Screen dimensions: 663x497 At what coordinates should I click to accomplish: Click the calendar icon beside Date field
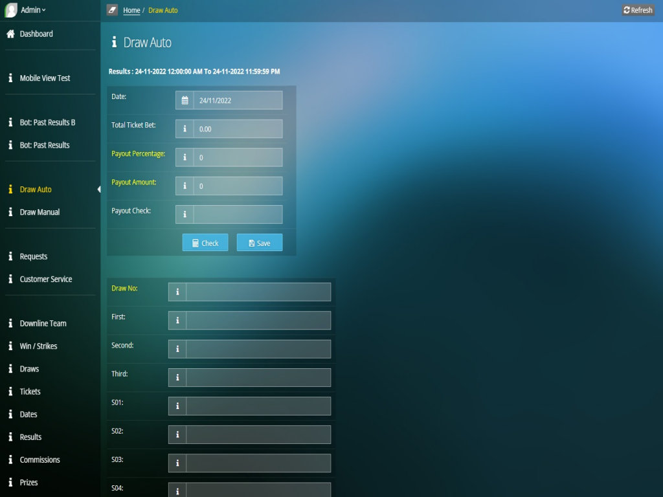tap(185, 100)
